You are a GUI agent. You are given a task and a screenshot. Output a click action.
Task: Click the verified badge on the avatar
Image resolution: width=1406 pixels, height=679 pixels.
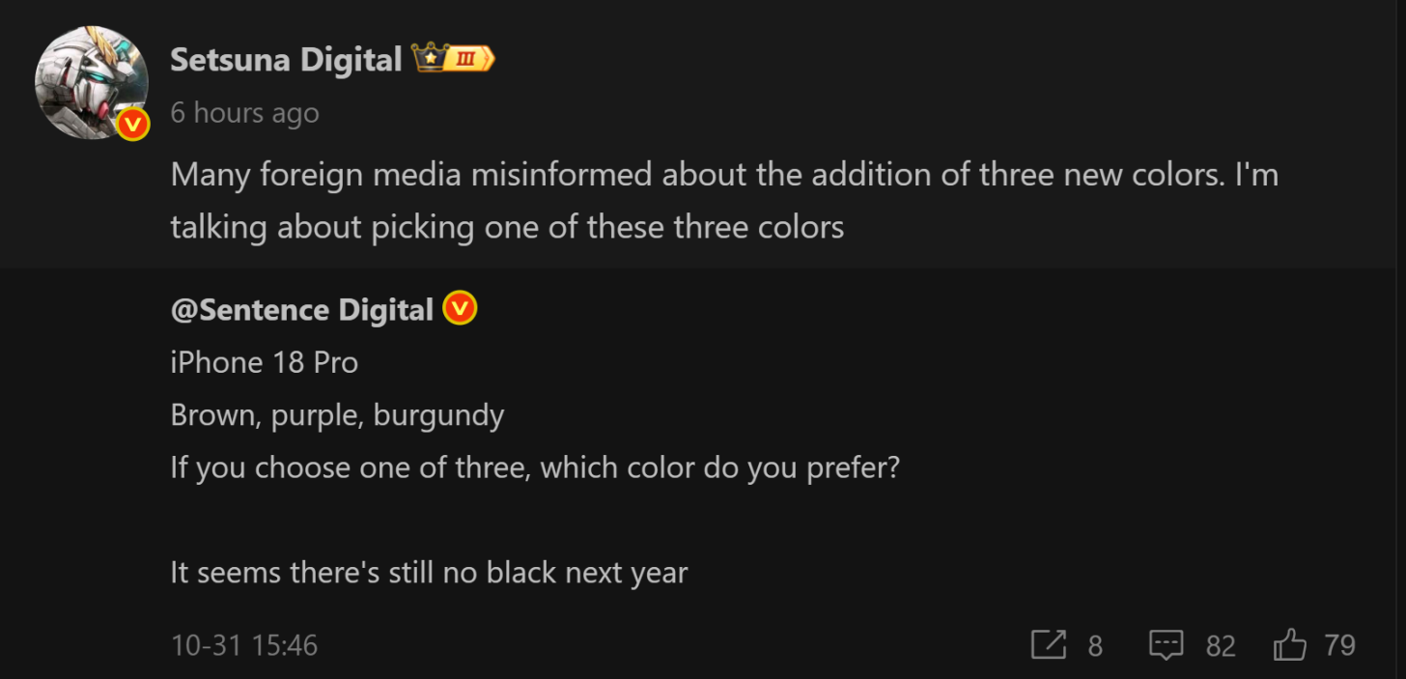(x=133, y=125)
